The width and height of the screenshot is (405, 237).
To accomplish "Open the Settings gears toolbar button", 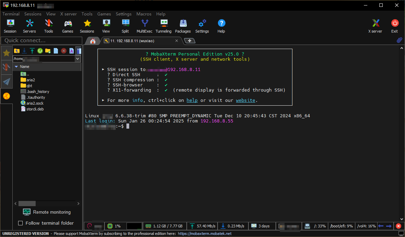I will [202, 26].
